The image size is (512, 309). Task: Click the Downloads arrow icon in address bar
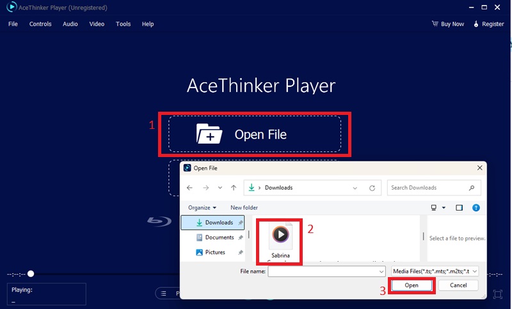(252, 188)
